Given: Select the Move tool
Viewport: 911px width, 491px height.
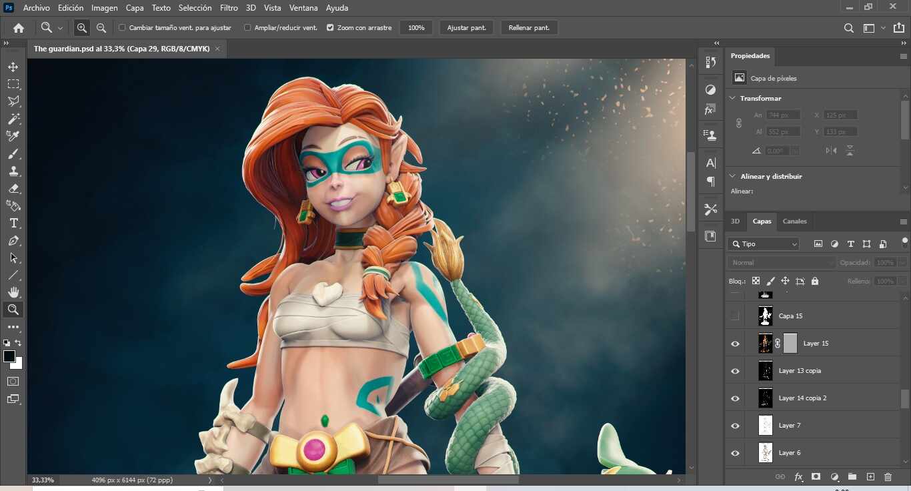Looking at the screenshot, I should [13, 67].
